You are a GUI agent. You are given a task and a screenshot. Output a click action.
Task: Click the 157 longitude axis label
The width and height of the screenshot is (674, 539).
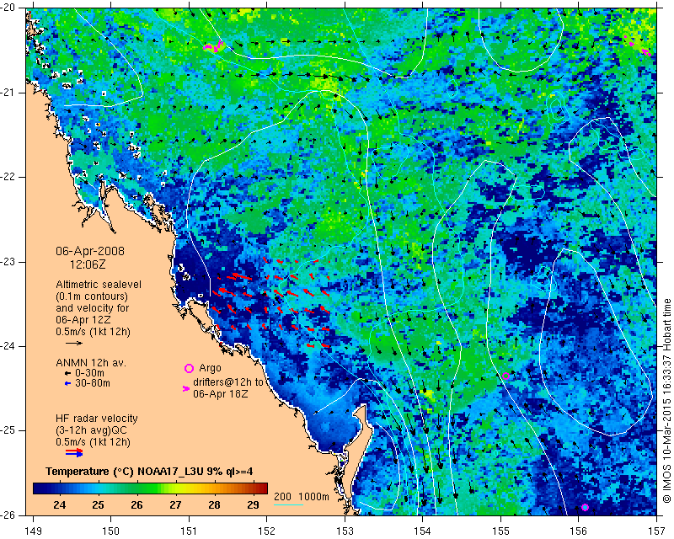tap(656, 531)
